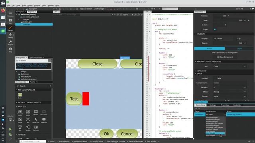This screenshot has height=143, width=255.
Task: Switch to the Assets tab
Action: click(32, 82)
